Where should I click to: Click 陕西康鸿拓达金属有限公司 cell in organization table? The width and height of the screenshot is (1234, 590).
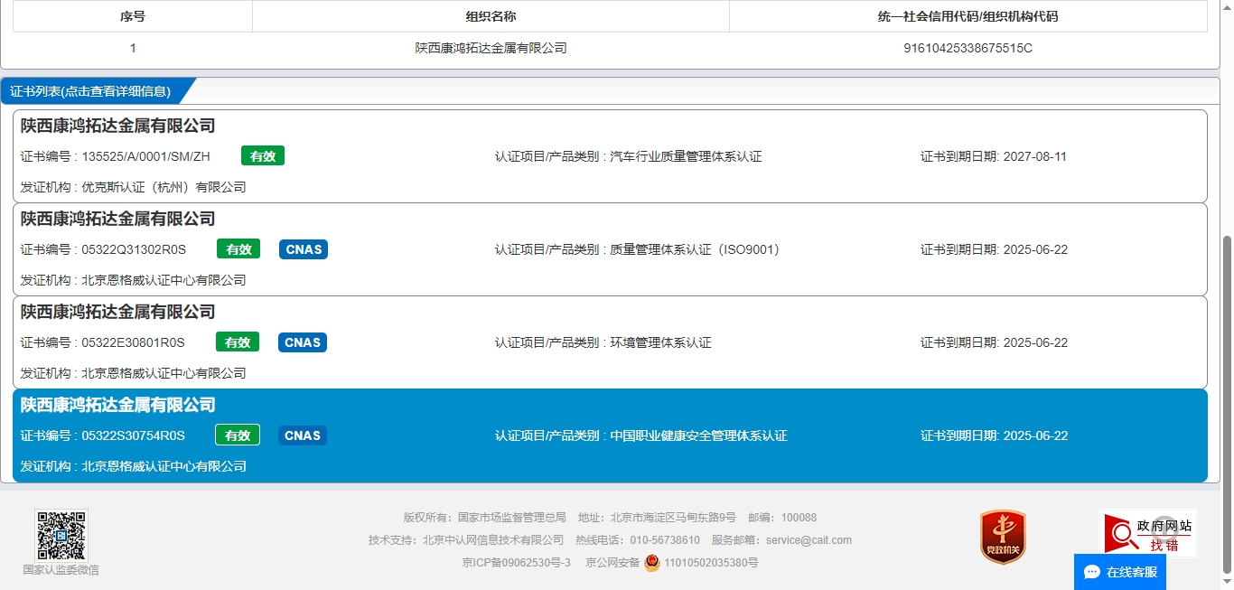491,48
